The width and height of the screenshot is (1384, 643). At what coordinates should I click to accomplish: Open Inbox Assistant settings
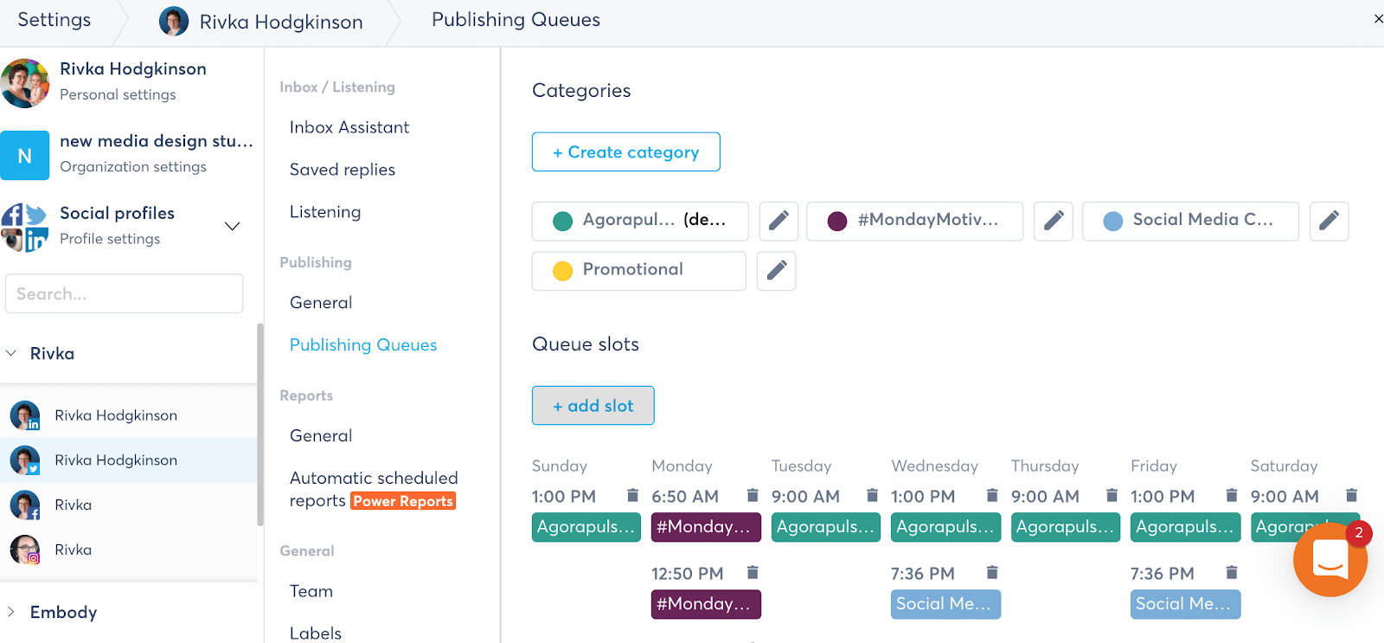[x=349, y=127]
